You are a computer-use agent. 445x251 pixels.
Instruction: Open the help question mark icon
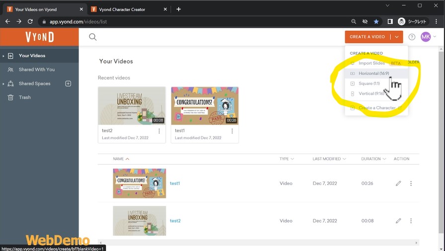412,37
